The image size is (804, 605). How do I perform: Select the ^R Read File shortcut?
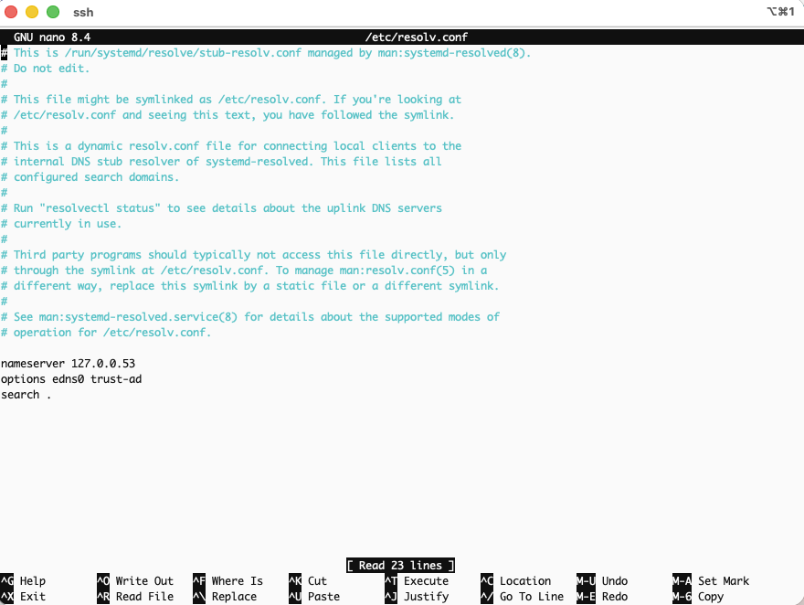[135, 597]
